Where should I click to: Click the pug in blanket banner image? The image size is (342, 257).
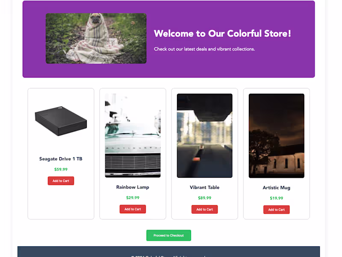coord(96,39)
